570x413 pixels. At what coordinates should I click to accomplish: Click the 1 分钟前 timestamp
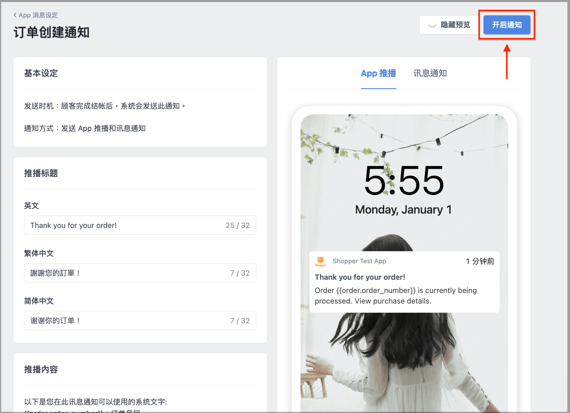[480, 261]
